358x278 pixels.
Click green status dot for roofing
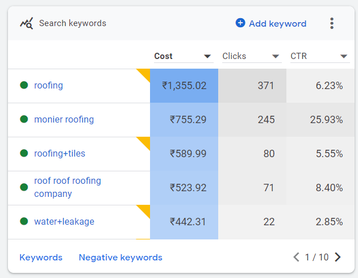[x=24, y=85]
